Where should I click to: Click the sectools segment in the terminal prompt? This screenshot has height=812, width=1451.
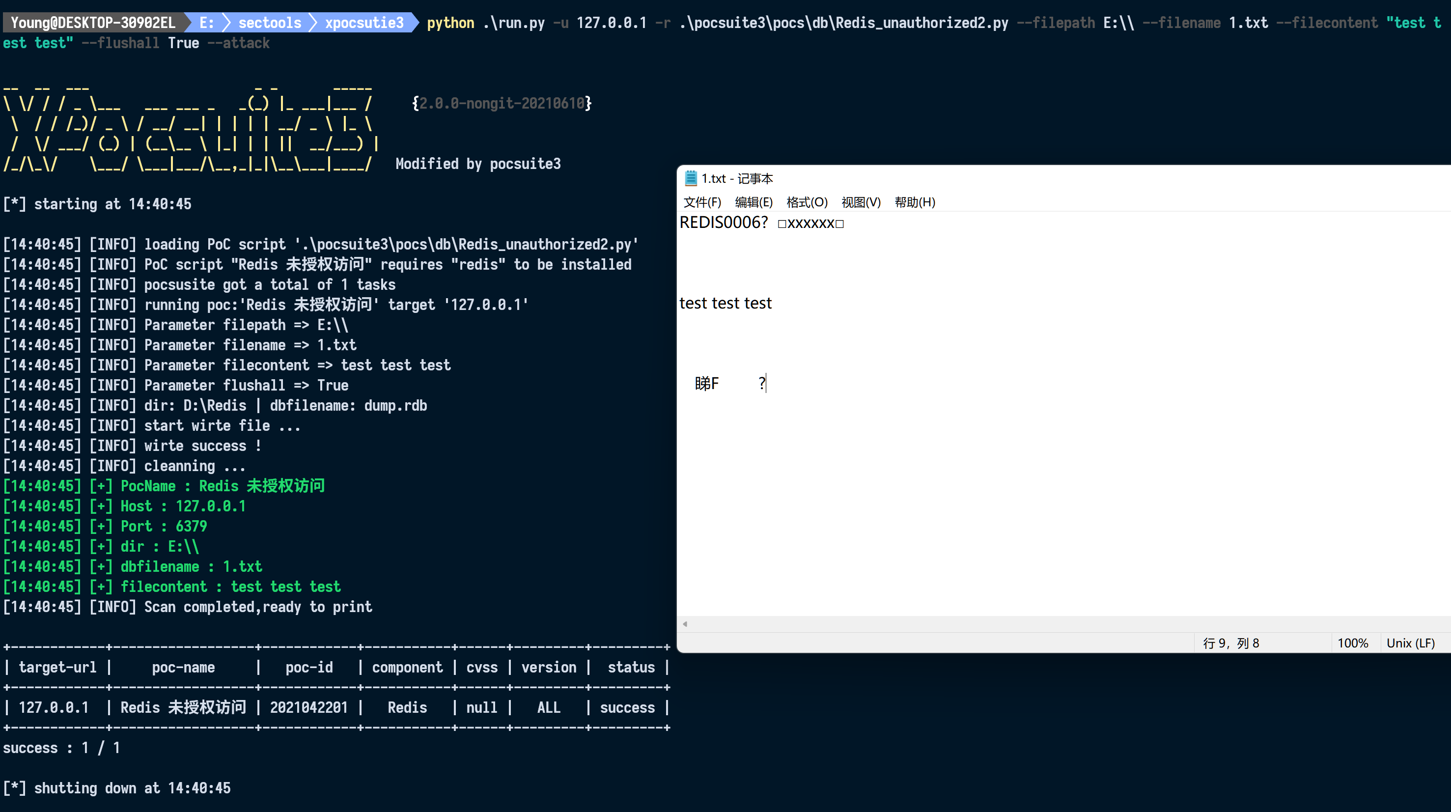pos(269,23)
